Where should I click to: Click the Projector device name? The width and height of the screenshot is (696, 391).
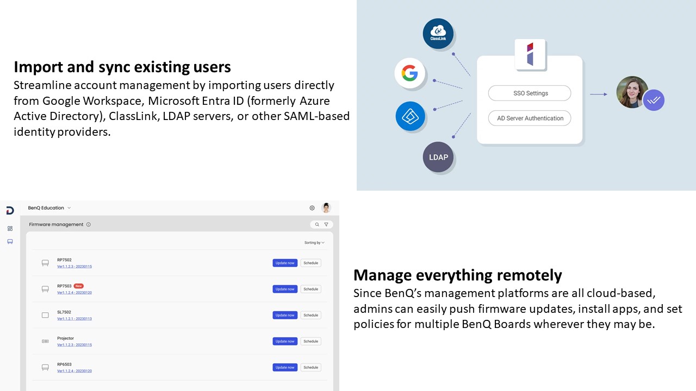65,338
